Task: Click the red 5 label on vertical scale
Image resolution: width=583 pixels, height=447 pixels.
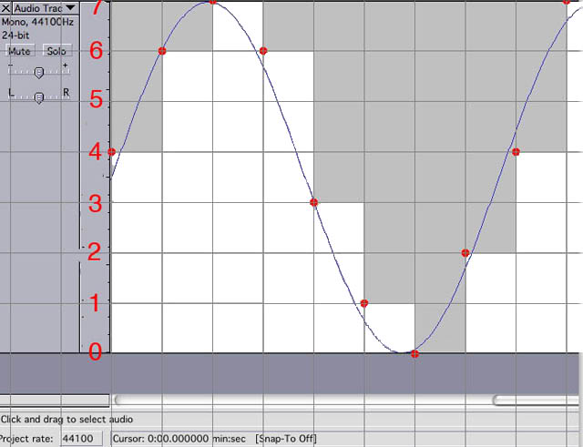Action: pyautogui.click(x=95, y=100)
